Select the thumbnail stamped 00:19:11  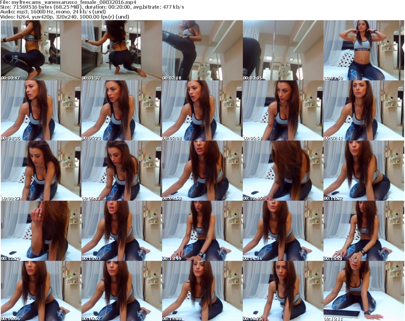(364, 291)
